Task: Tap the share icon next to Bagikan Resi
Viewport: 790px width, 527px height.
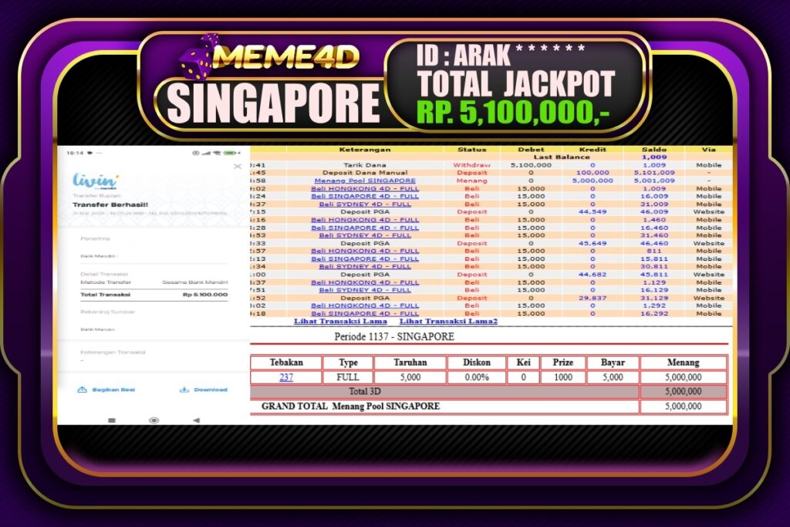Action: [x=82, y=390]
